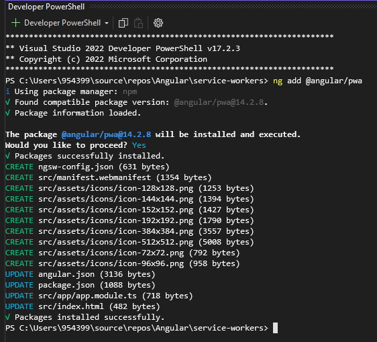Click the yellow 'ng' command text

coord(278,81)
